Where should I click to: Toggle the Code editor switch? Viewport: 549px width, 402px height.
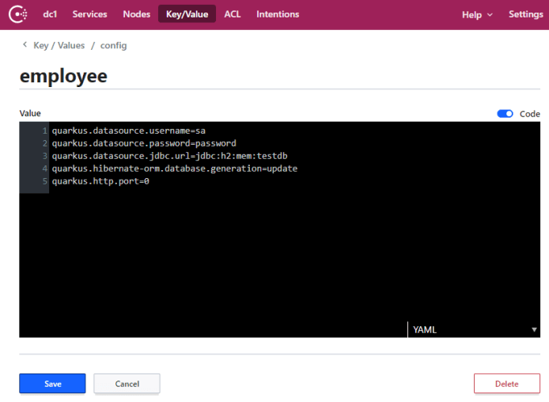point(505,114)
